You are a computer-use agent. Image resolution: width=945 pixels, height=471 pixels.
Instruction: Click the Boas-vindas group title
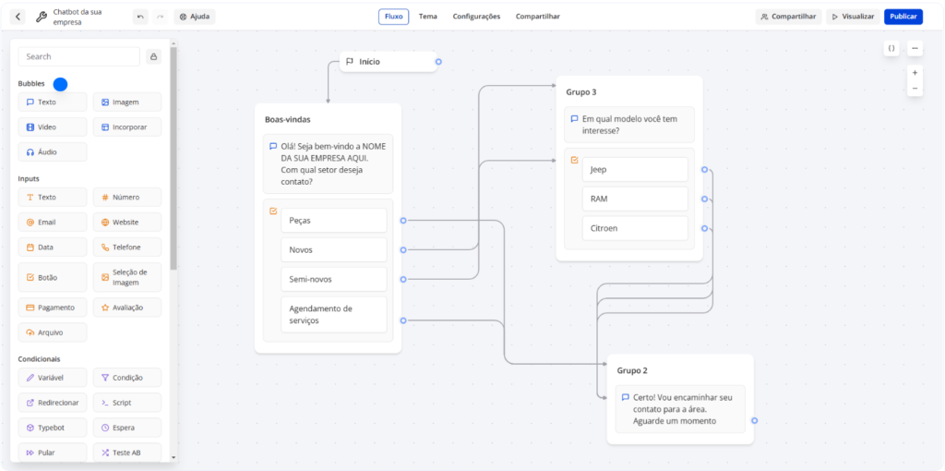point(288,119)
